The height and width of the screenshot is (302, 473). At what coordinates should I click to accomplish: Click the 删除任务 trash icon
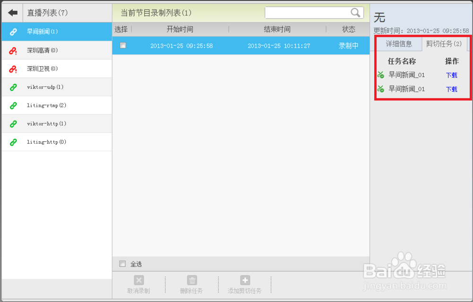[192, 280]
